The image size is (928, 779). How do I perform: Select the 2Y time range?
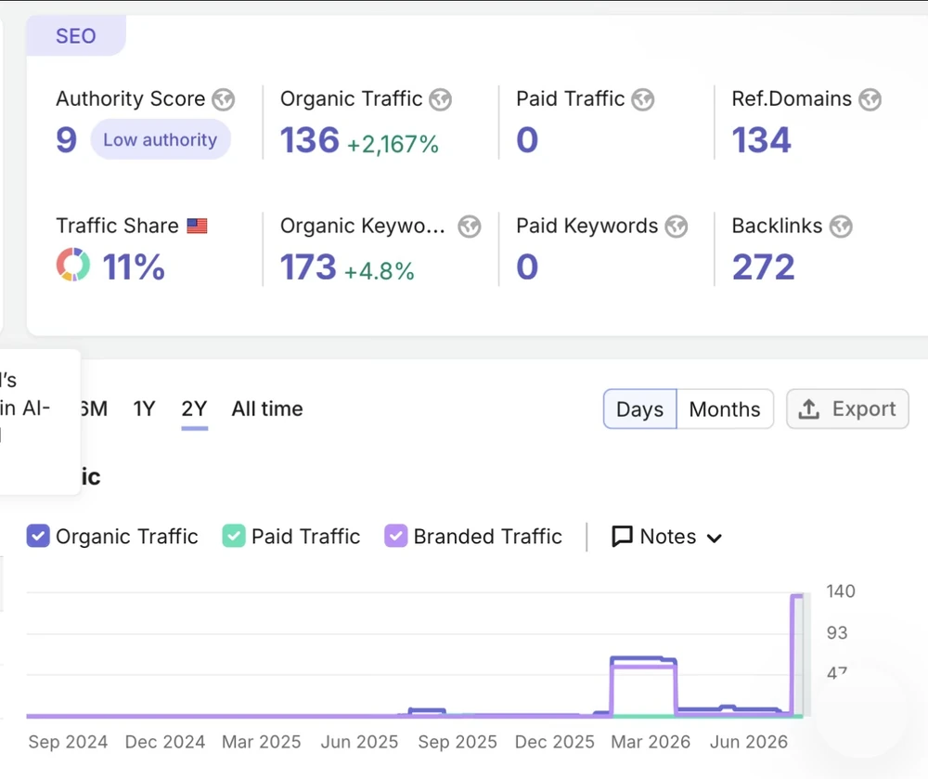(194, 409)
